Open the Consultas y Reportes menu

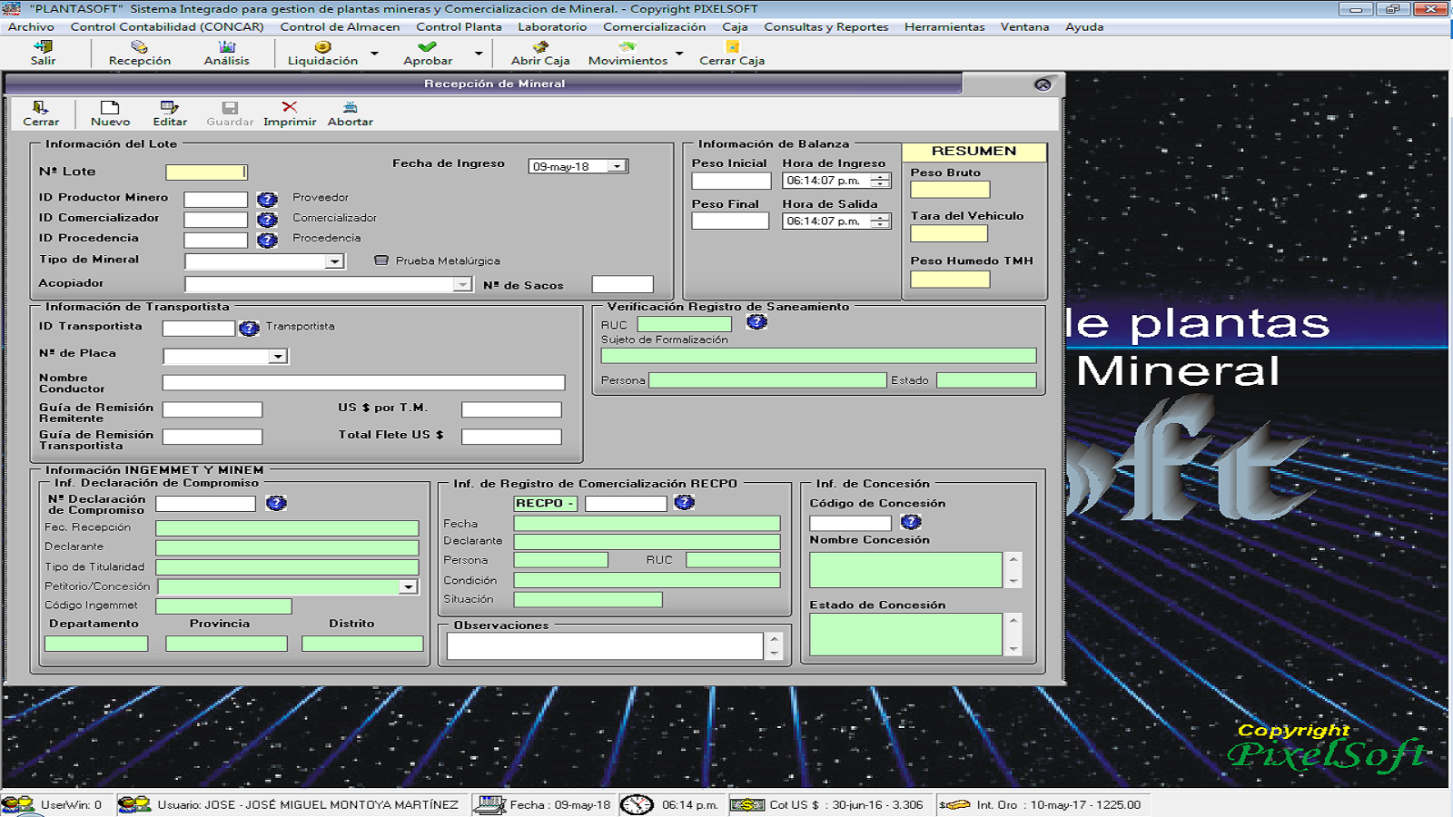coord(825,27)
